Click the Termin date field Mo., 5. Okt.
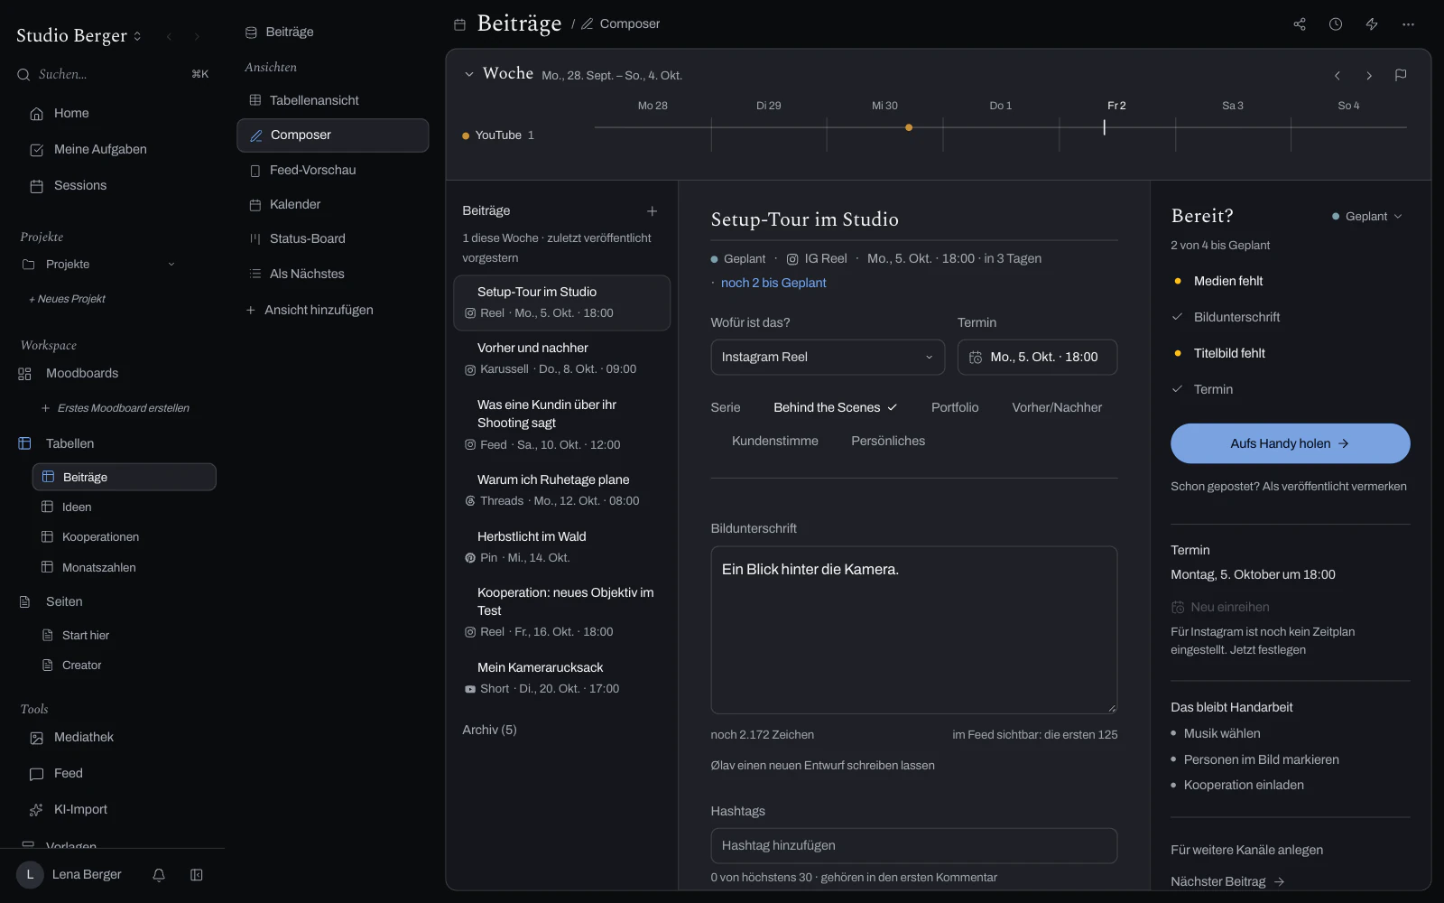 coord(1037,358)
